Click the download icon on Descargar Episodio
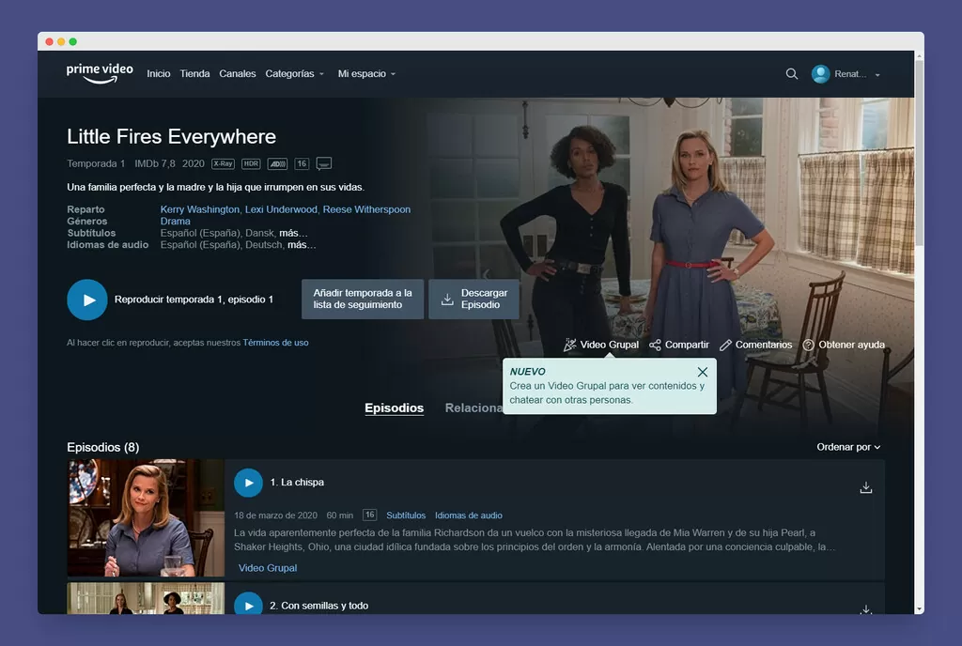The image size is (962, 646). tap(447, 300)
